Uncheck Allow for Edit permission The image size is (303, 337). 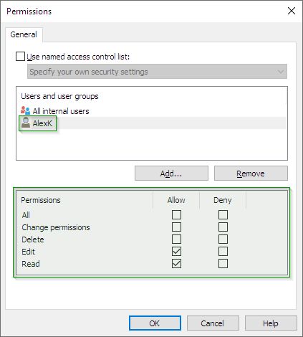176,251
